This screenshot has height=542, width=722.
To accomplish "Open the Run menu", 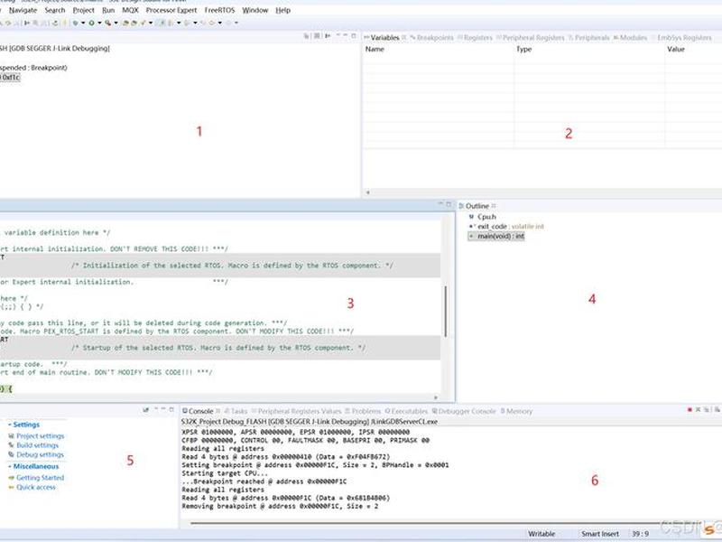I will pyautogui.click(x=108, y=10).
